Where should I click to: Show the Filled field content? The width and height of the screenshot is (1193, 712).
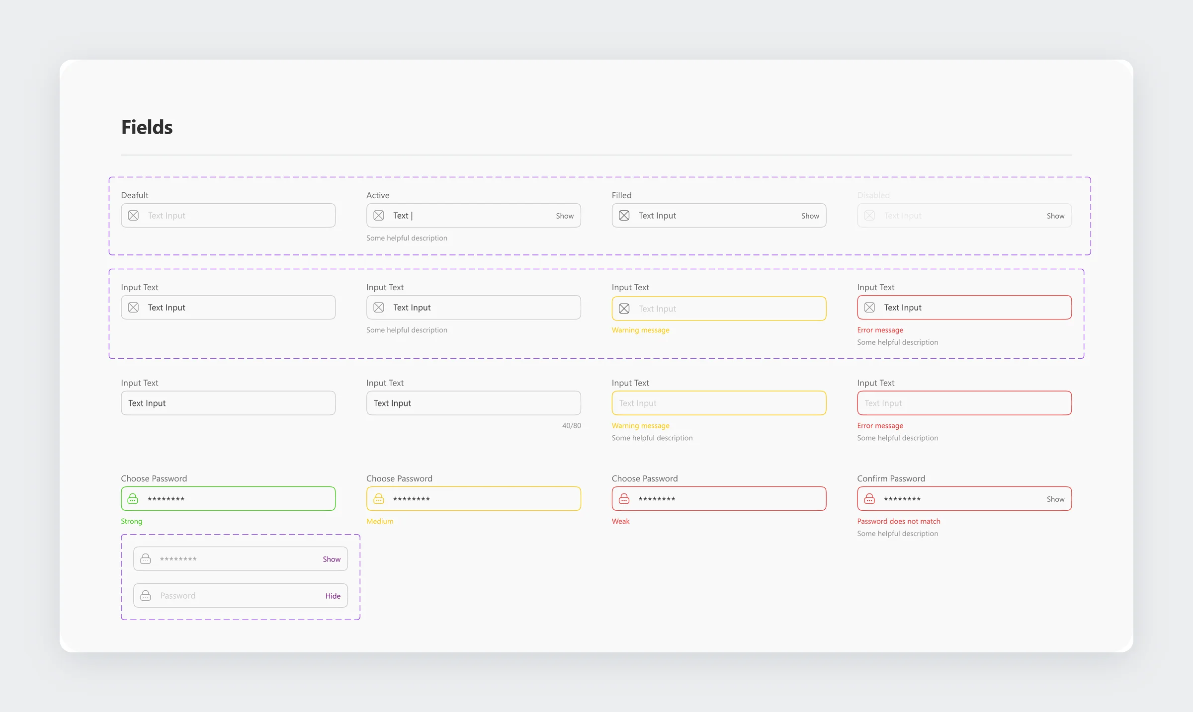point(810,216)
